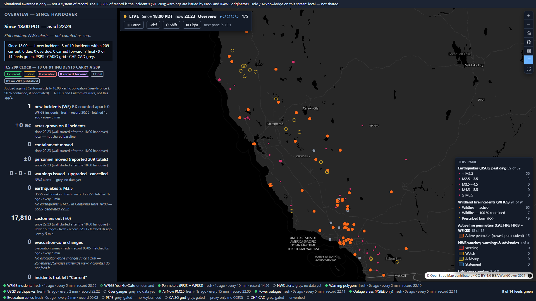The width and height of the screenshot is (536, 301).
Task: Click the Salt Lake City map label
Action: pyautogui.click(x=474, y=65)
